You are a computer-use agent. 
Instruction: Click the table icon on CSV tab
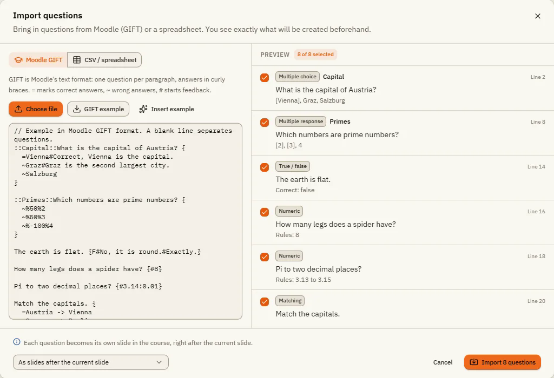(x=77, y=60)
